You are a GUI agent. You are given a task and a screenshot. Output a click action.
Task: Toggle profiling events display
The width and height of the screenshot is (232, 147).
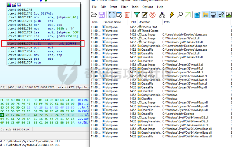(x=229, y=15)
